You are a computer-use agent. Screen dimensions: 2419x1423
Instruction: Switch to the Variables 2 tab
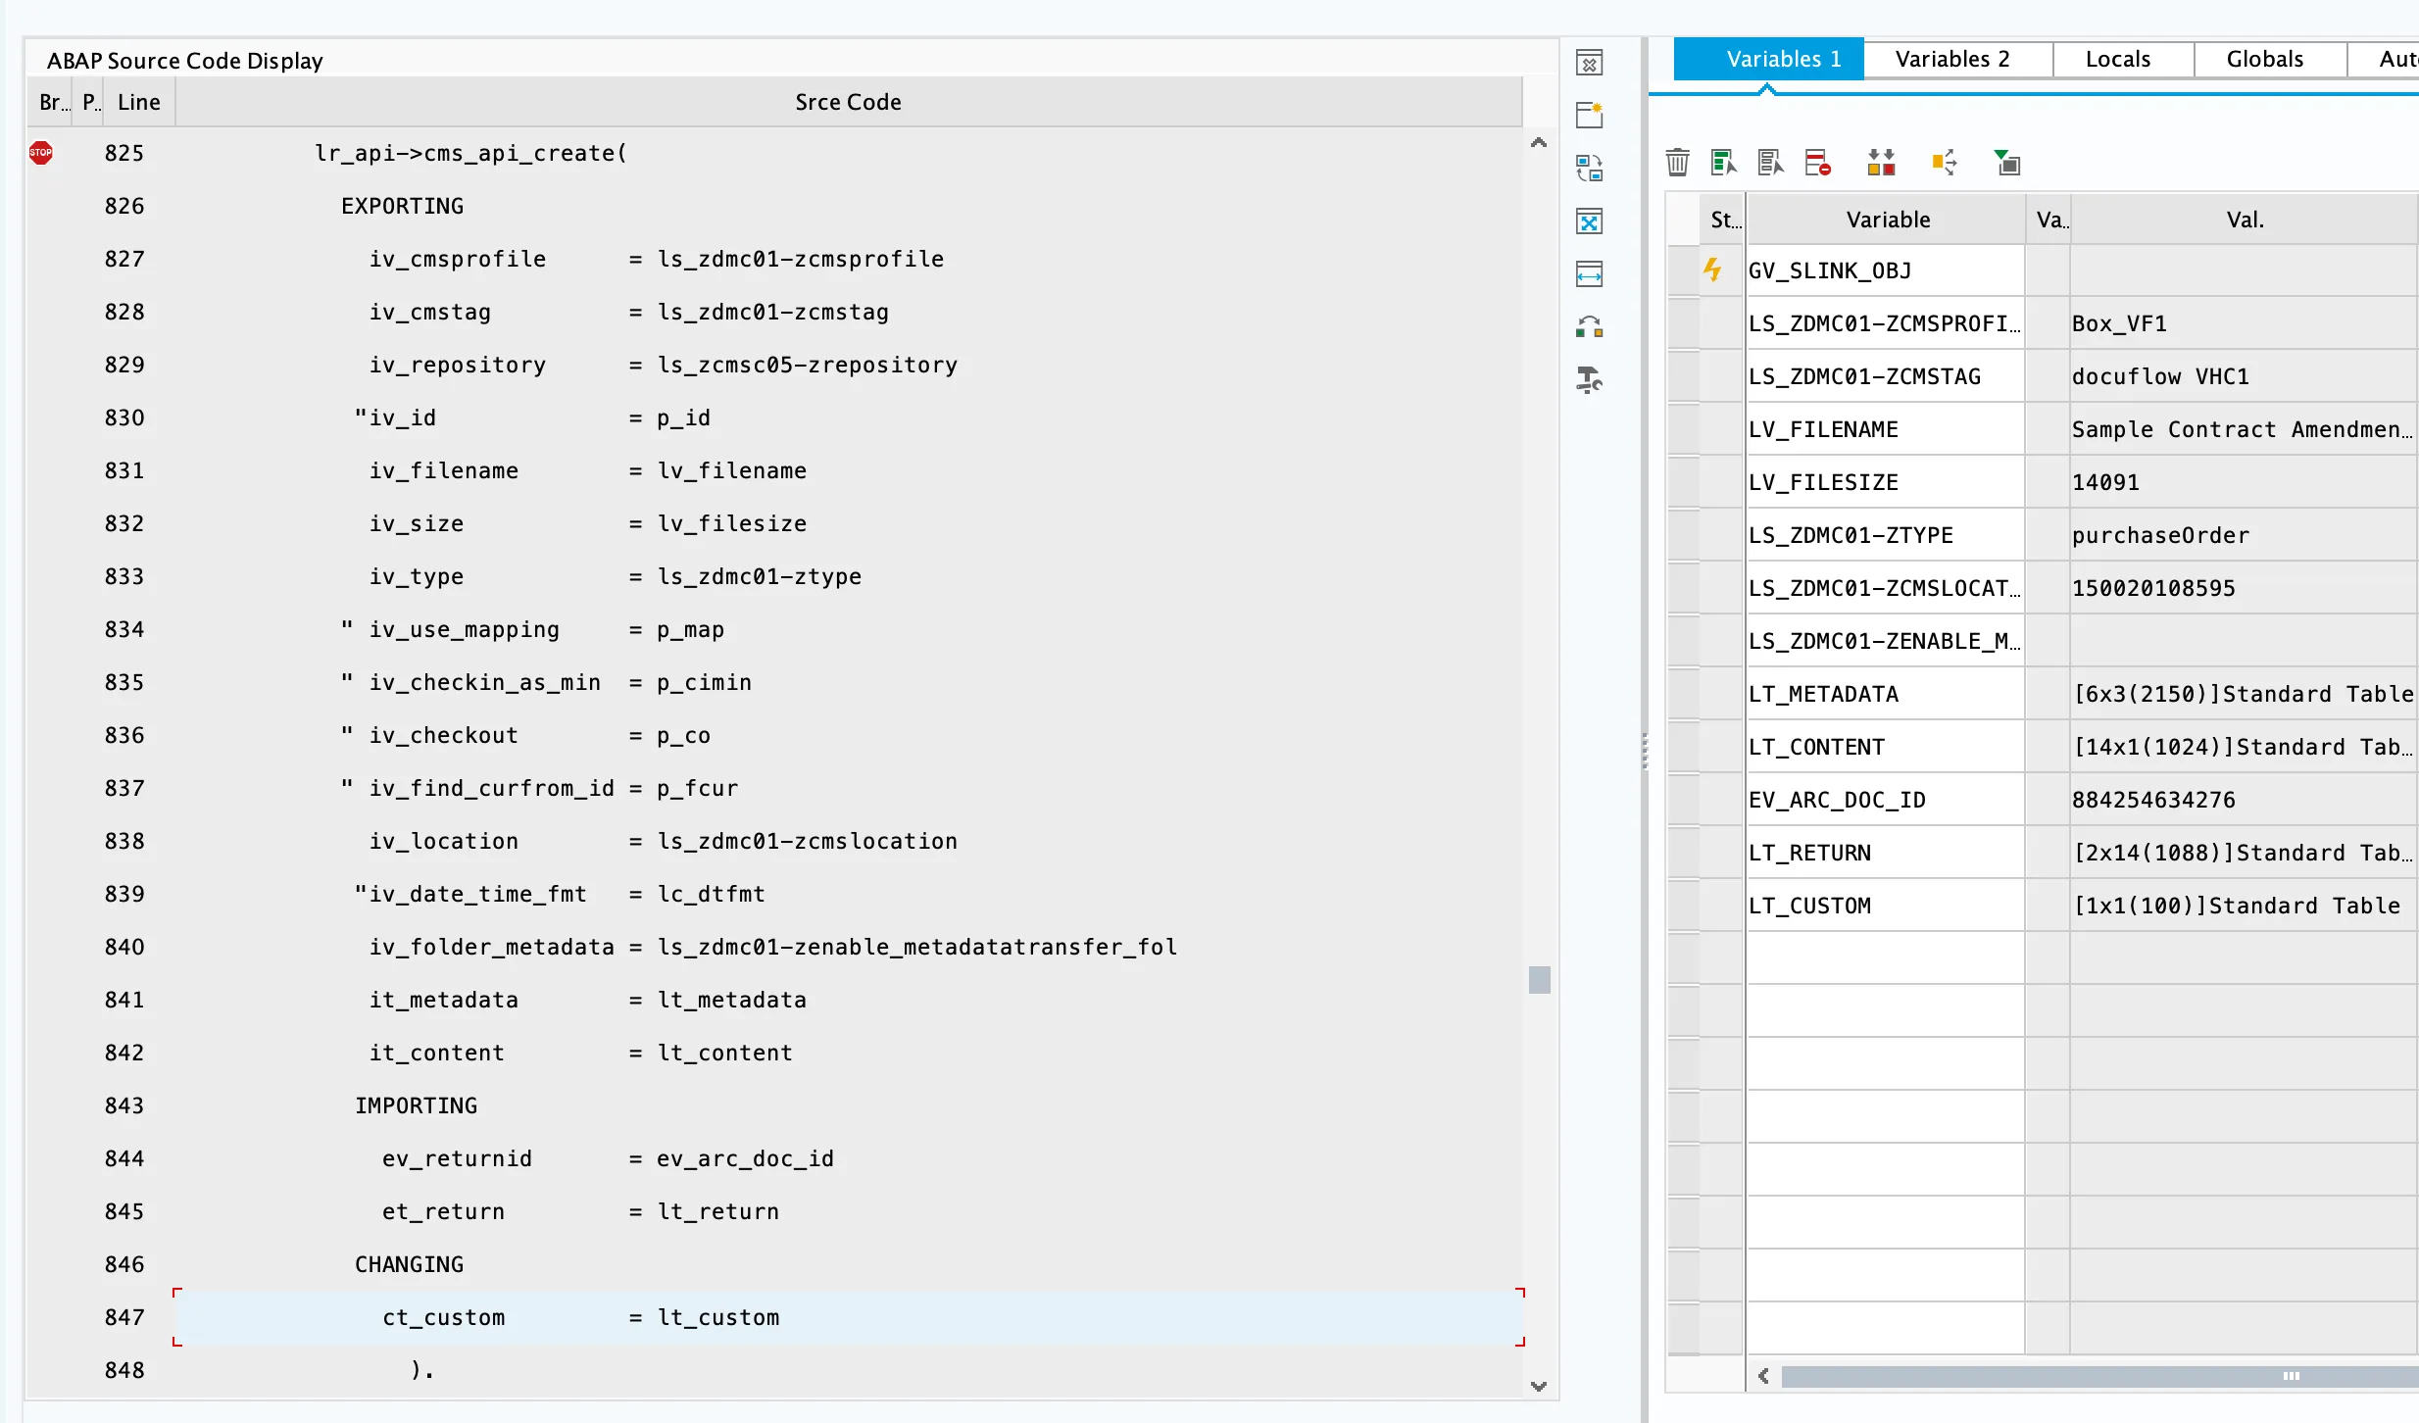click(1957, 59)
